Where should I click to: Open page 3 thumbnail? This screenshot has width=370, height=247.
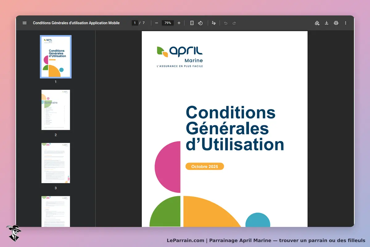coord(56,163)
